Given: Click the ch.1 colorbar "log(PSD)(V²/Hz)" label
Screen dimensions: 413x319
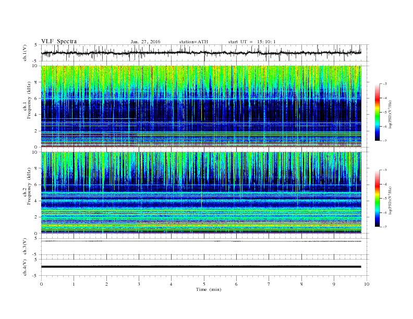Looking at the screenshot, I should click(x=390, y=114).
